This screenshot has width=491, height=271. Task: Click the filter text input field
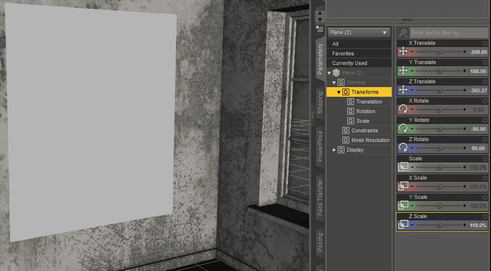coord(449,33)
